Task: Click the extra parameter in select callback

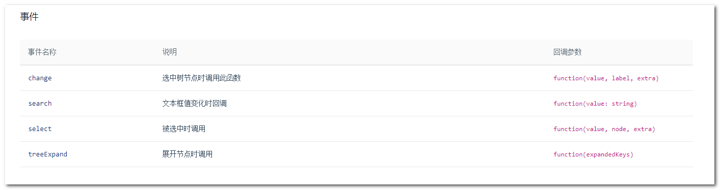Action: pyautogui.click(x=643, y=129)
